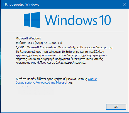Click the "εργασίας χρήστη προστατεύονται" paragraph line
129x113 pixels.
point(61,55)
